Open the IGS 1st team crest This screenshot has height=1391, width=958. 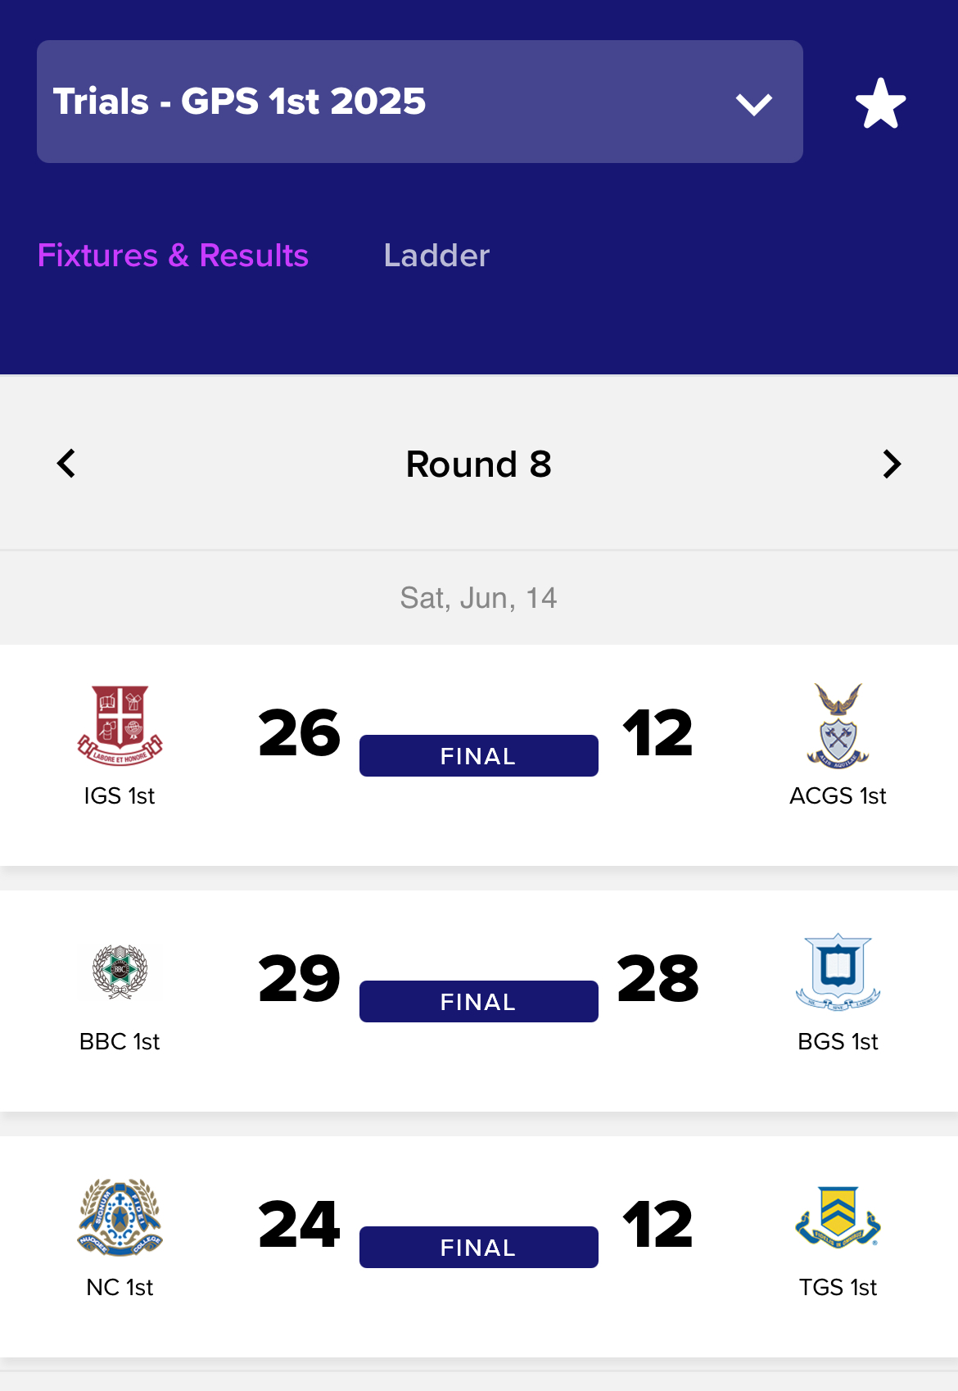120,726
